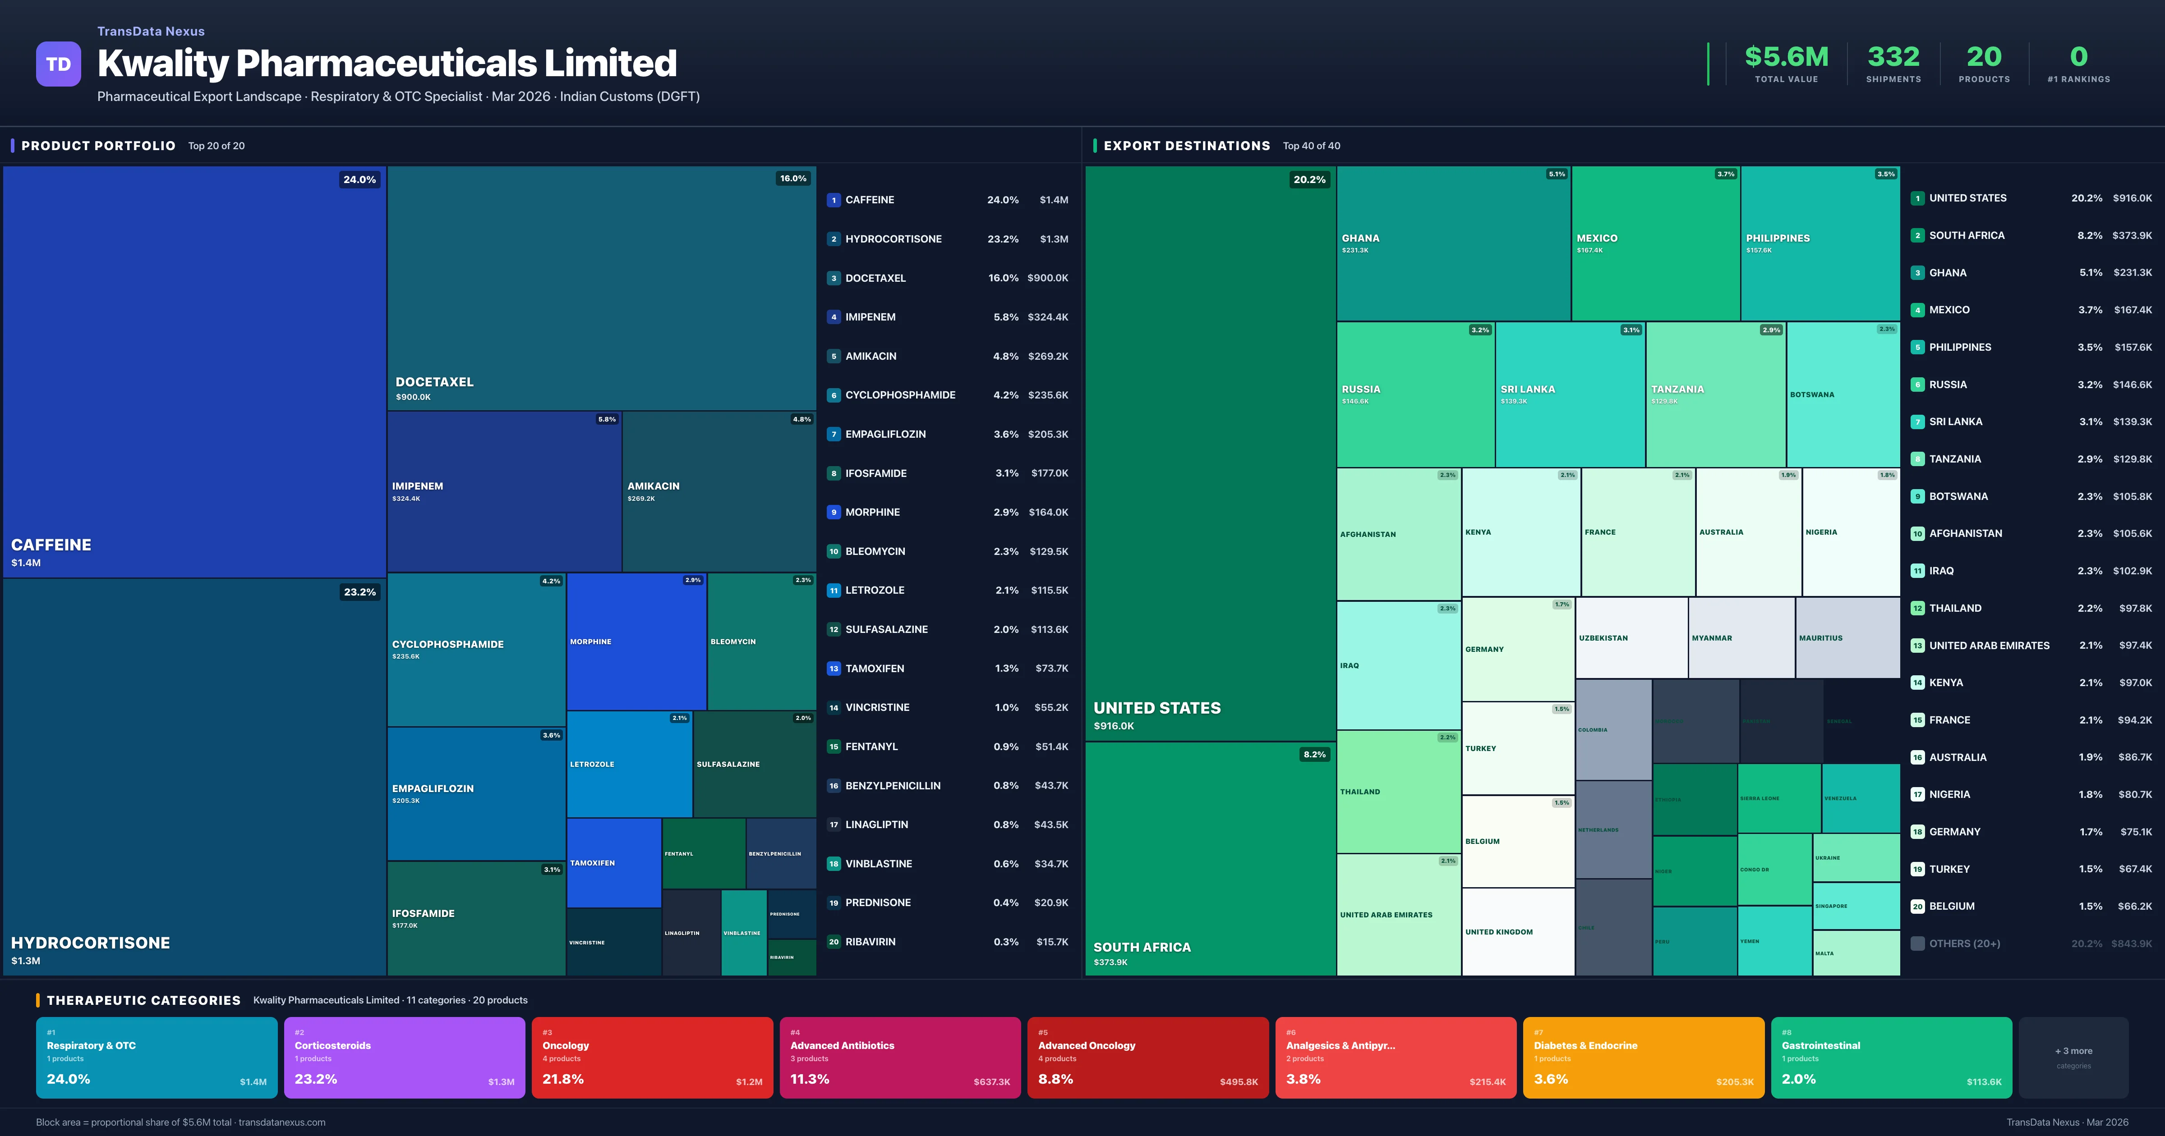This screenshot has height=1136, width=2165.
Task: Expand the +3 more categories card
Action: 2073,1057
